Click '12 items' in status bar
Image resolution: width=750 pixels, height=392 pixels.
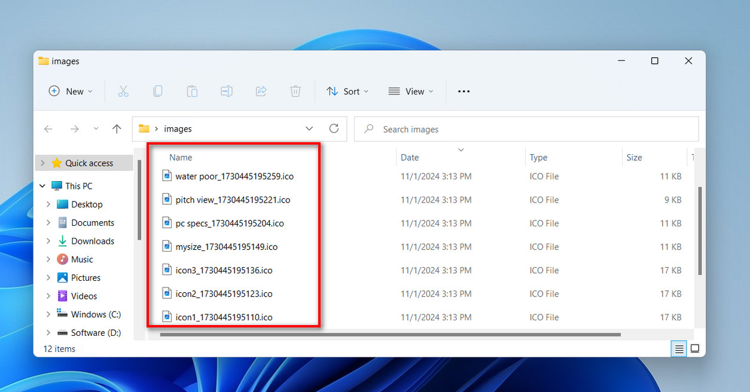click(x=59, y=349)
